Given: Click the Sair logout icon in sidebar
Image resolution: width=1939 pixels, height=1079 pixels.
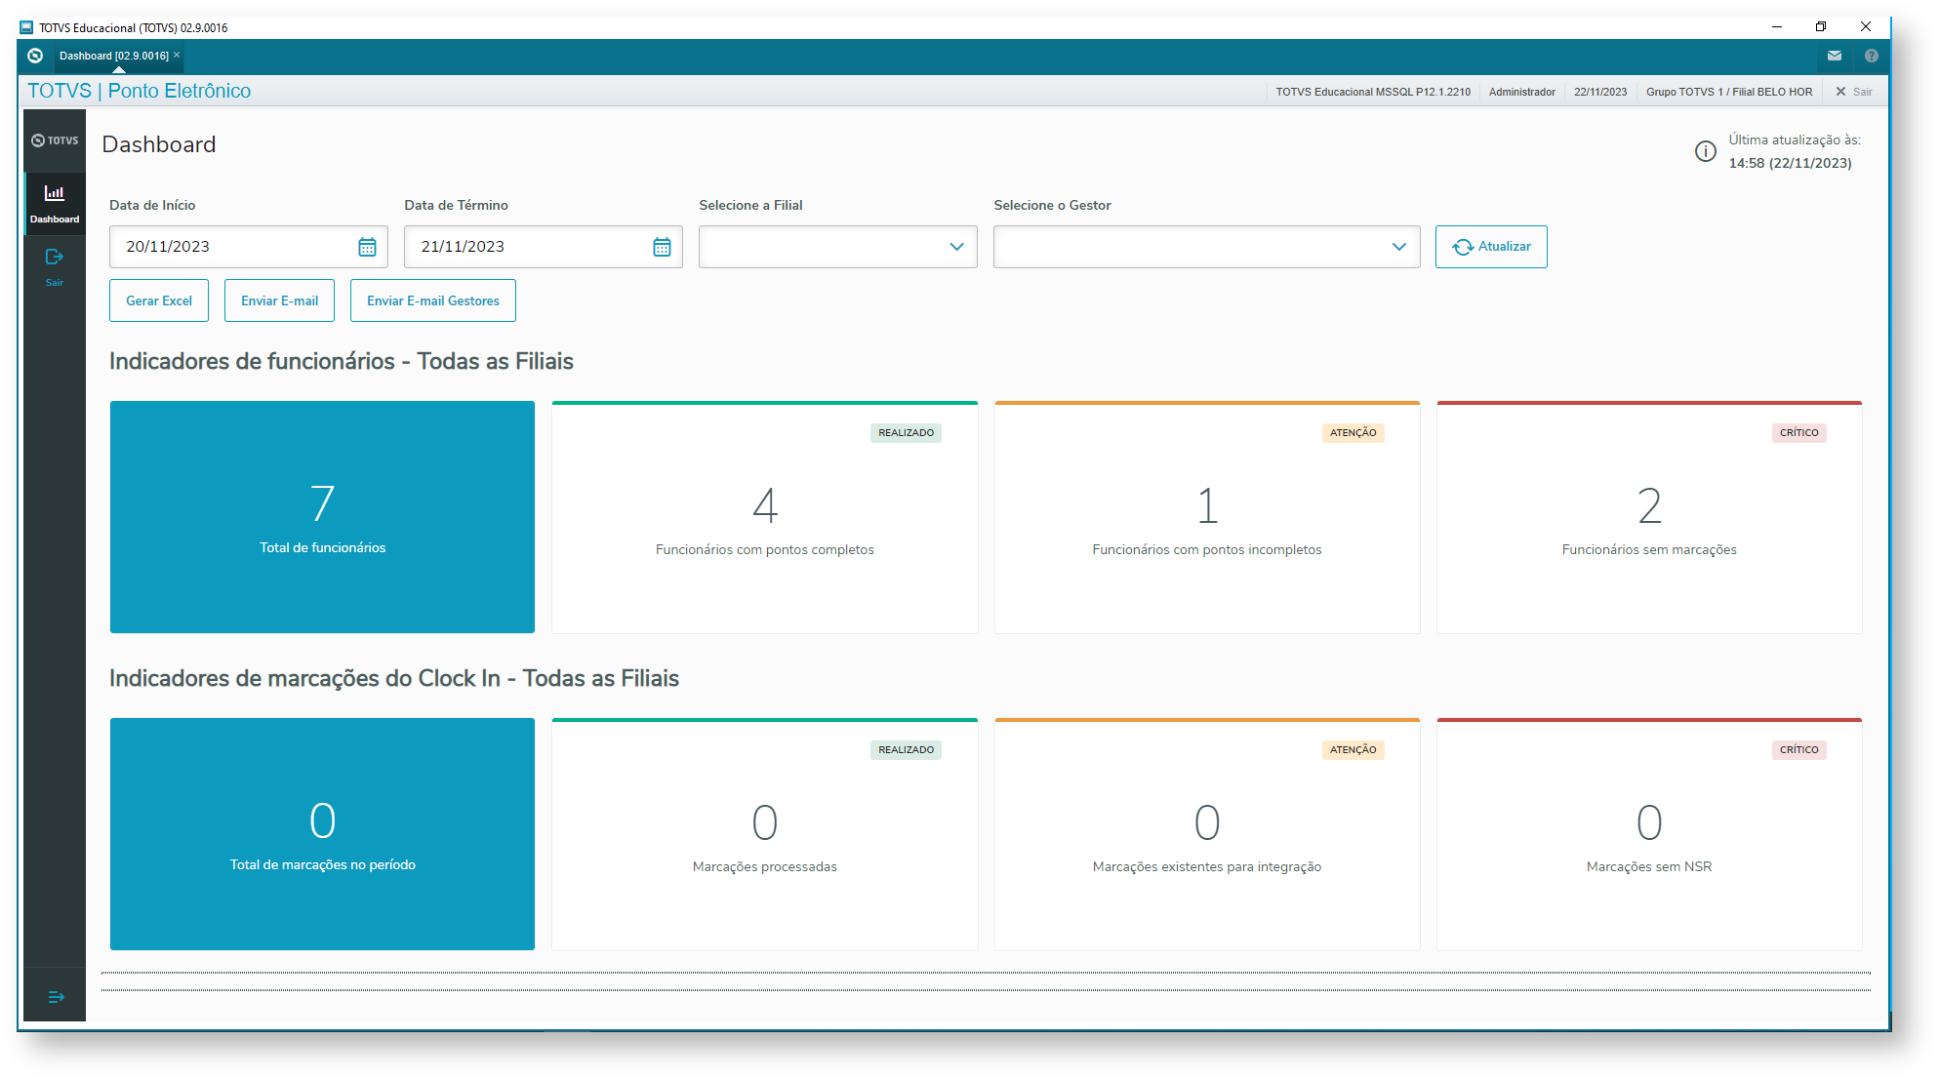Looking at the screenshot, I should [x=55, y=259].
